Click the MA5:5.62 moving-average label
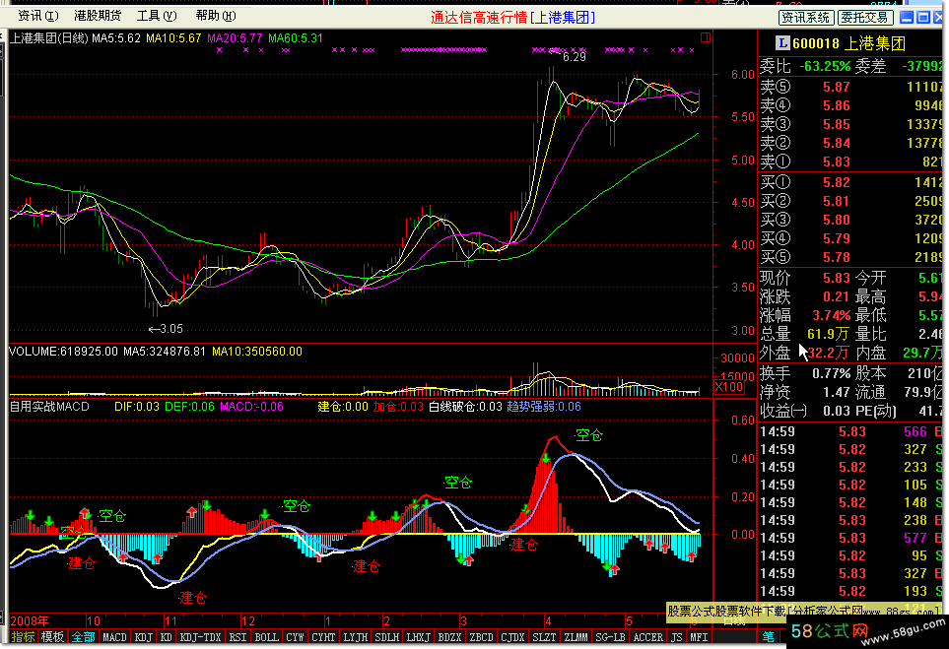The image size is (949, 649). pyautogui.click(x=116, y=38)
